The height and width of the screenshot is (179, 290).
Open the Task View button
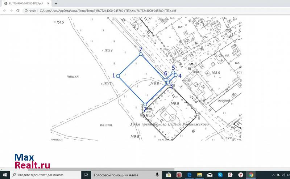(86, 175)
